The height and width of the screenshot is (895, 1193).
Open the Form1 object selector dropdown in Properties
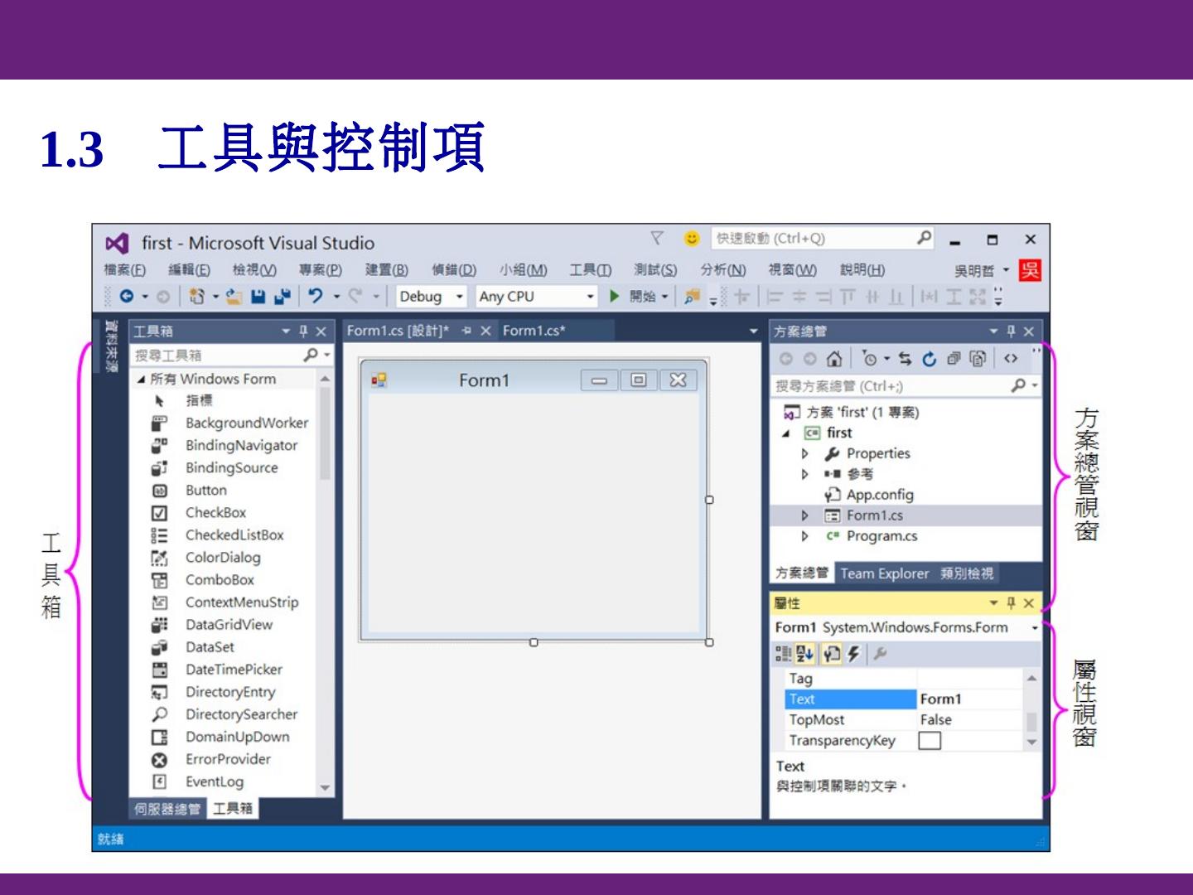point(1034,628)
